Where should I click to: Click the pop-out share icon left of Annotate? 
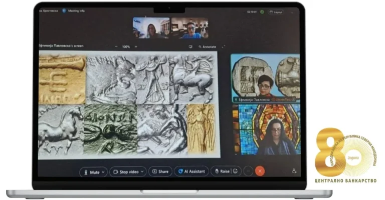click(x=190, y=46)
